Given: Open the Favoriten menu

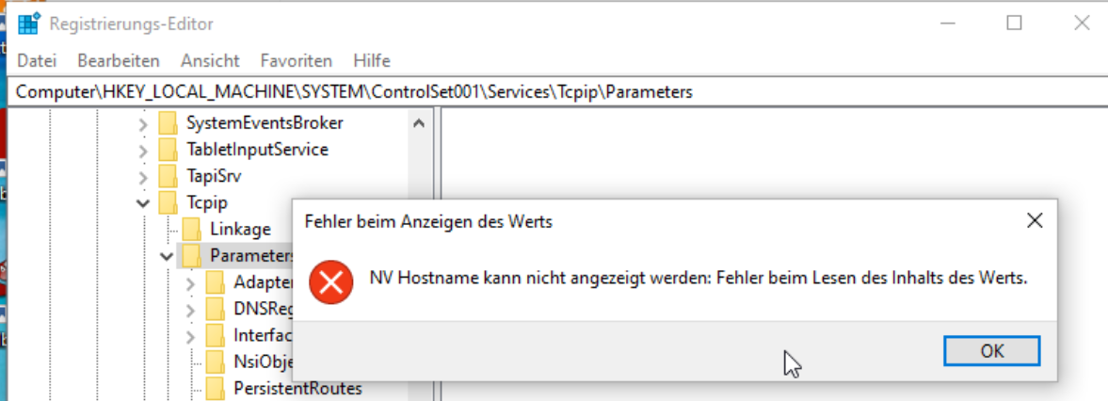Looking at the screenshot, I should pyautogui.click(x=297, y=60).
